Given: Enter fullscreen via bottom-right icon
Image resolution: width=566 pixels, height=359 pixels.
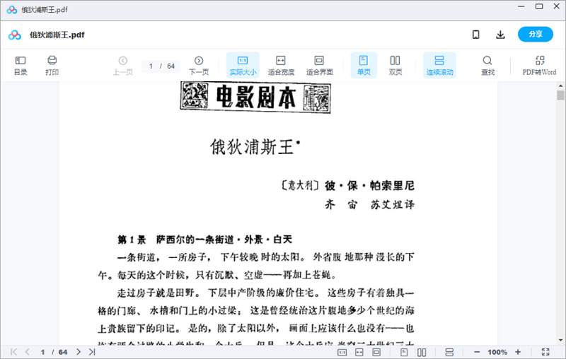Looking at the screenshot, I should tap(545, 352).
